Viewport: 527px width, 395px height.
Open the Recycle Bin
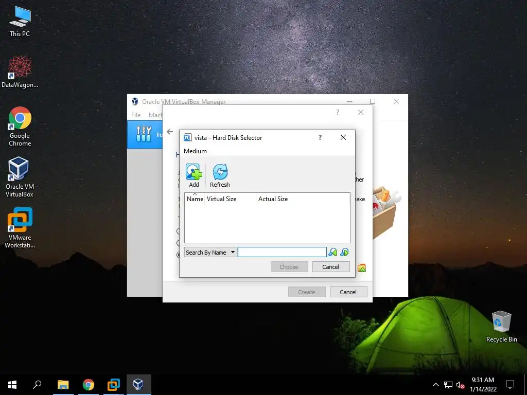point(501,327)
